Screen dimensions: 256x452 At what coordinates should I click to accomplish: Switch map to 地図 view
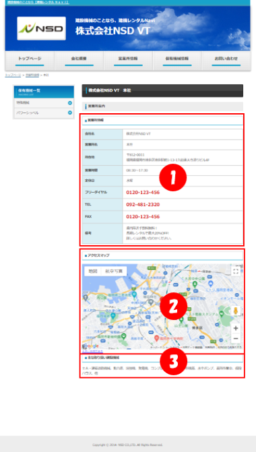pyautogui.click(x=93, y=271)
